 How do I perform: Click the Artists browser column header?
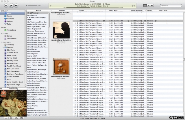[x=38, y=10]
